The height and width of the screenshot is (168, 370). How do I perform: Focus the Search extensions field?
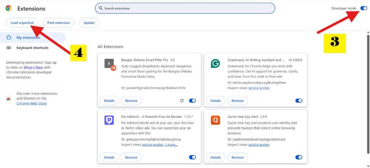click(185, 8)
